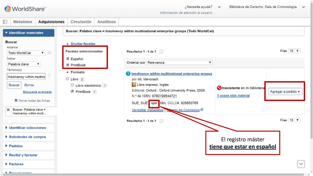Viewport: 313px width, 176px height.
Task: Open the Agregar a pedido dropdown
Action: tap(285, 92)
